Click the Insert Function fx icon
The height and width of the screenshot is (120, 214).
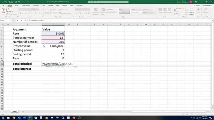coord(25,20)
